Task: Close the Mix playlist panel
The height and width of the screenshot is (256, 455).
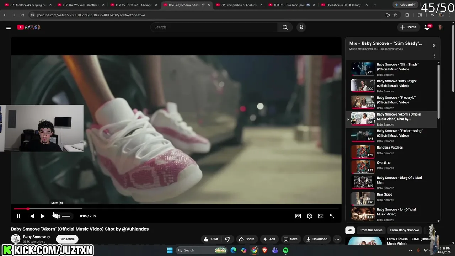Action: [434, 46]
